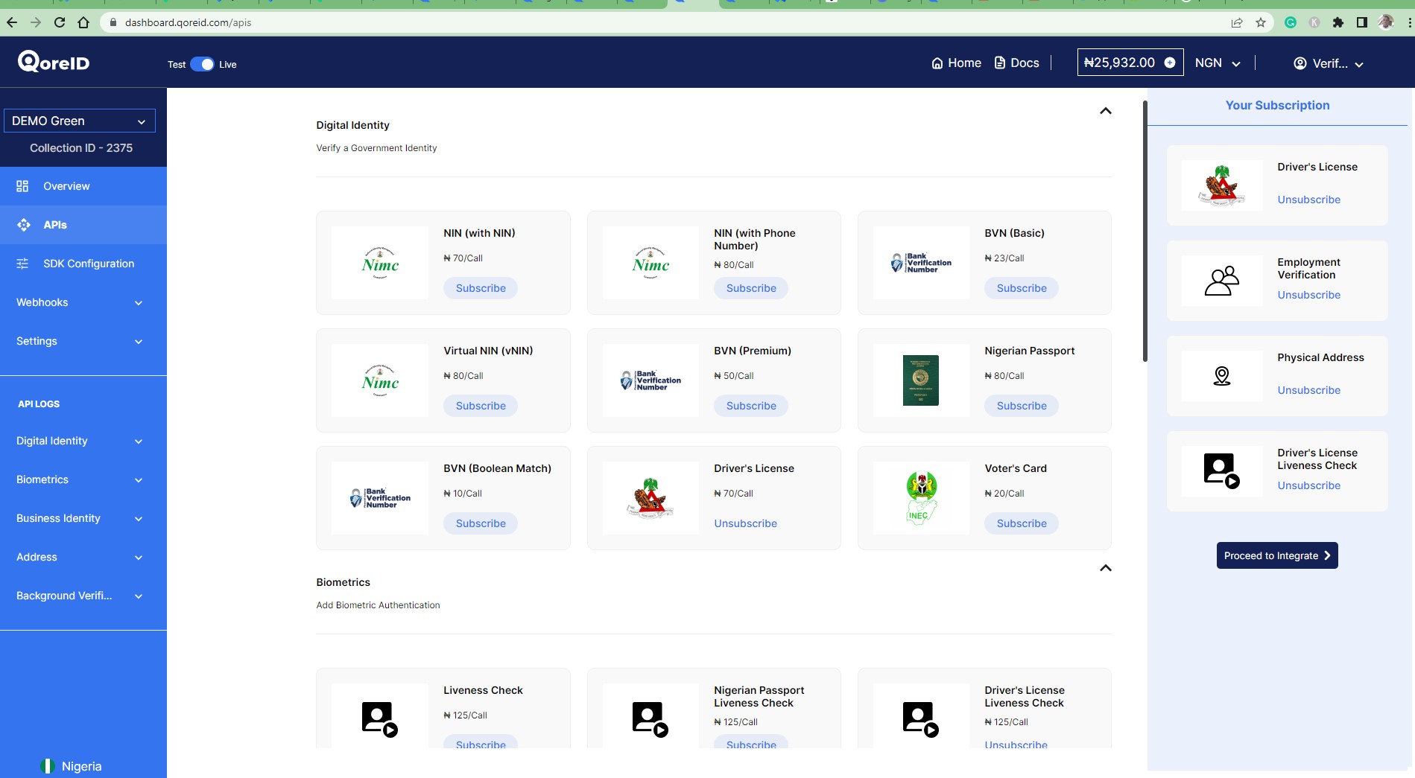Screen dimensions: 1415x778
Task: Unsubscribe from Driver's License in API list
Action: [745, 523]
